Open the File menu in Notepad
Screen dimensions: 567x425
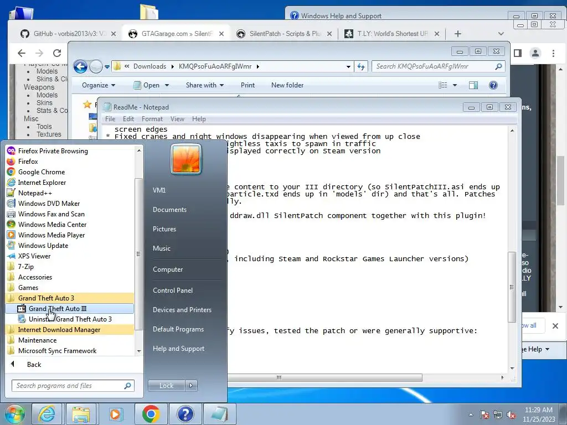click(x=110, y=119)
